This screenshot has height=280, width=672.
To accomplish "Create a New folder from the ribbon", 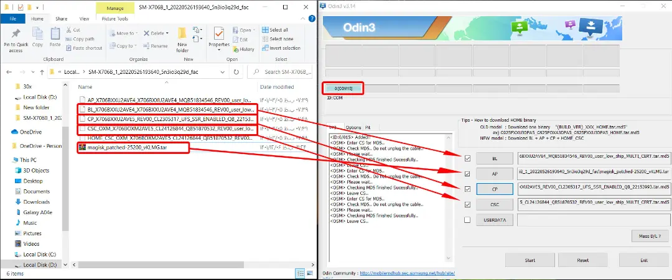I will click(182, 39).
